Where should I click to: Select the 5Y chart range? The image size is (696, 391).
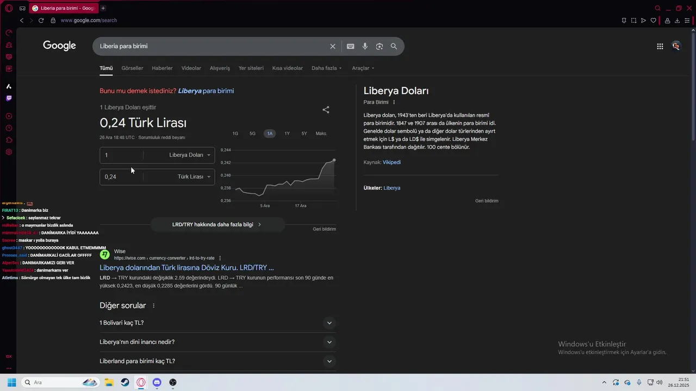click(304, 134)
